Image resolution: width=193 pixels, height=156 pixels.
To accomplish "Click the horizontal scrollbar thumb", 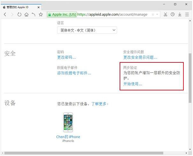I will point(84,153).
